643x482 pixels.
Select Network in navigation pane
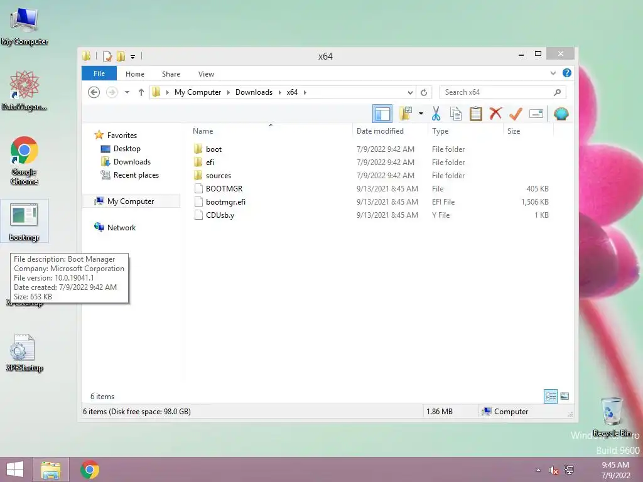click(x=121, y=227)
